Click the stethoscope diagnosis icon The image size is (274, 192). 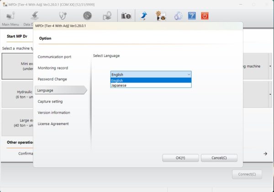point(63,16)
